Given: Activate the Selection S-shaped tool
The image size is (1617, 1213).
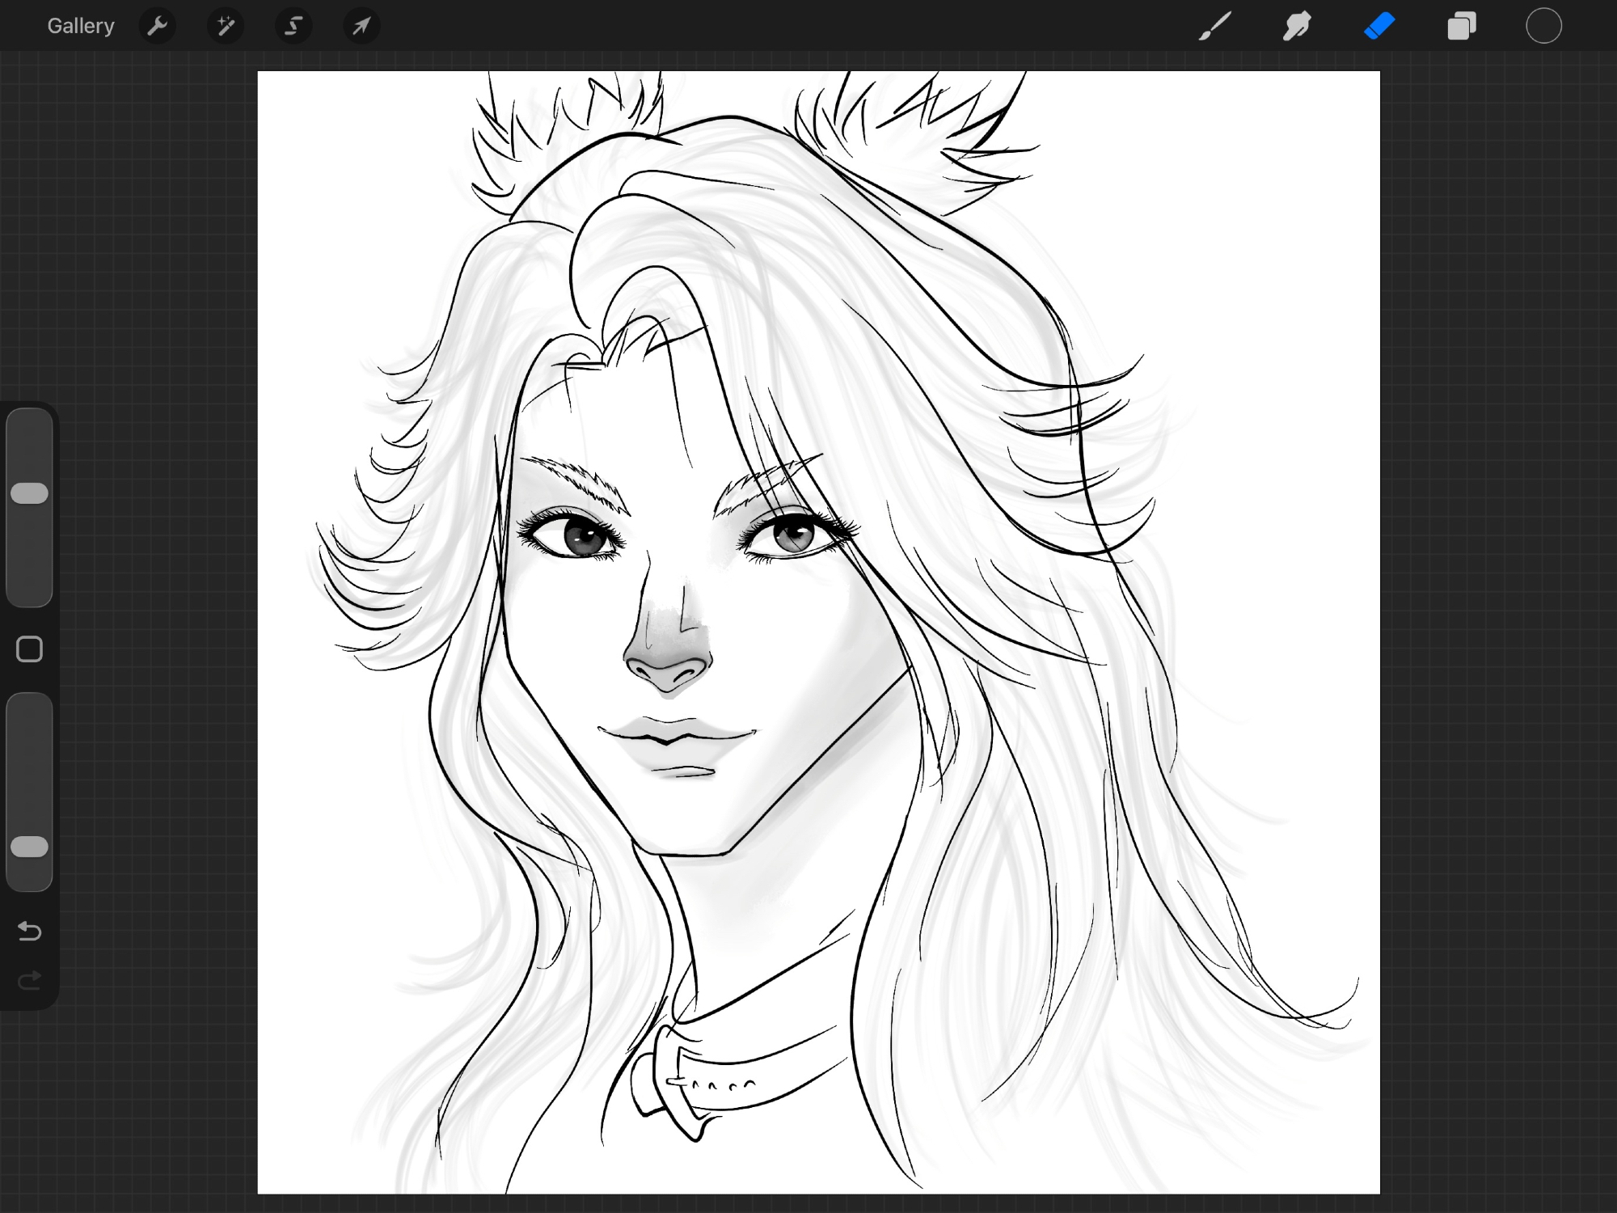Looking at the screenshot, I should tap(293, 26).
